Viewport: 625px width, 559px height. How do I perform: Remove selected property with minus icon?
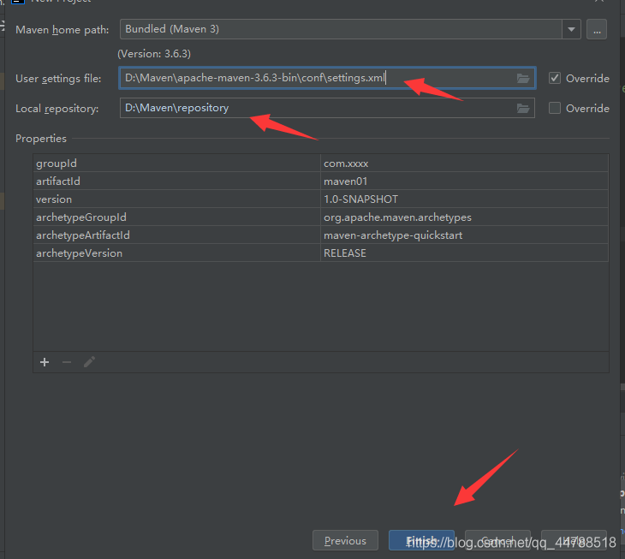pyautogui.click(x=67, y=362)
